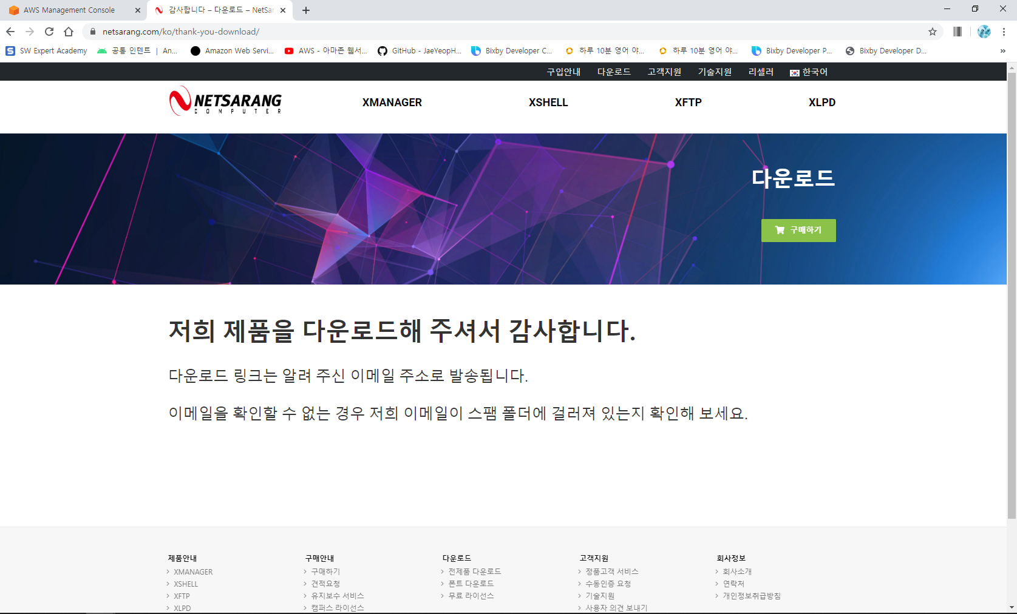This screenshot has width=1017, height=614.
Task: Click the browser back arrow
Action: (x=10, y=32)
